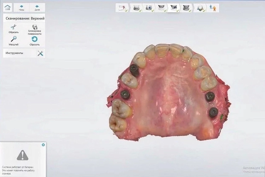Open tools via wrench and screwdriver icon
This screenshot has height=177, width=265.
(x=40, y=53)
